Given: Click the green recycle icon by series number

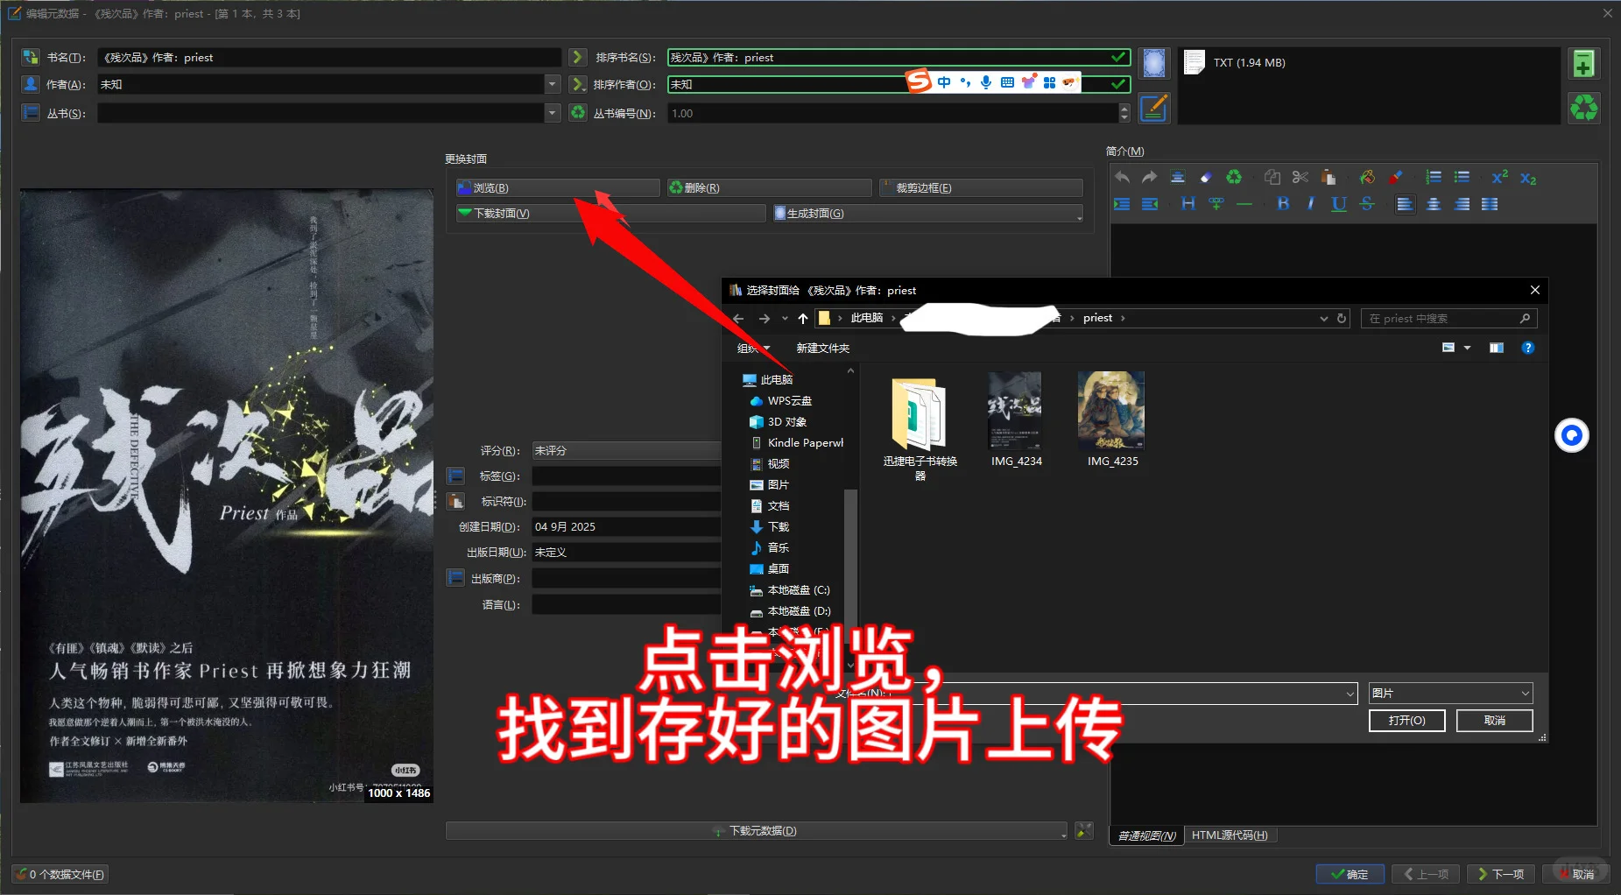Looking at the screenshot, I should (577, 112).
